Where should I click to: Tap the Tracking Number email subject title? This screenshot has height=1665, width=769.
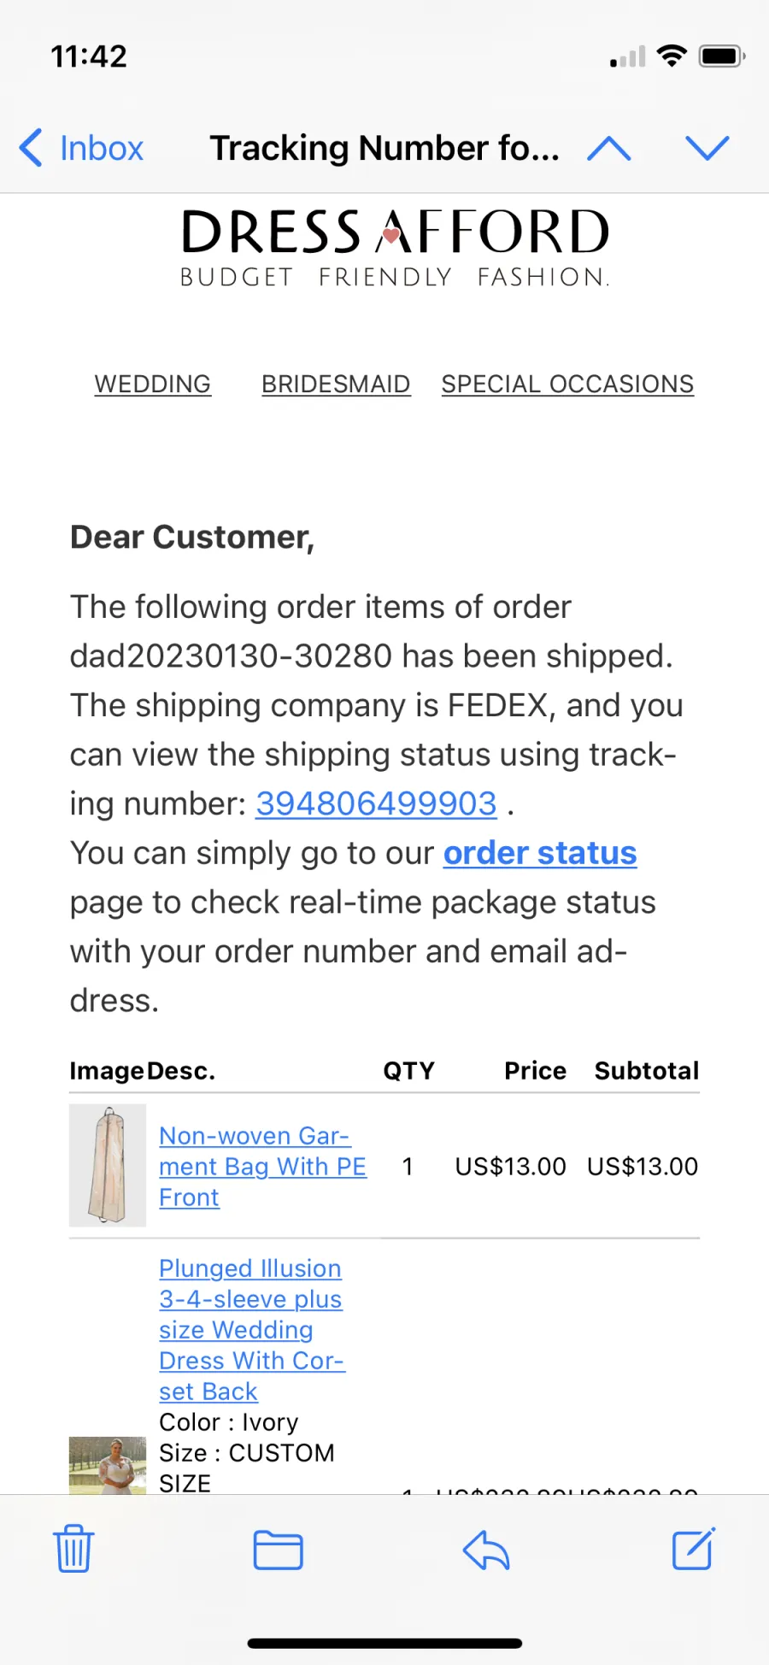(x=384, y=149)
